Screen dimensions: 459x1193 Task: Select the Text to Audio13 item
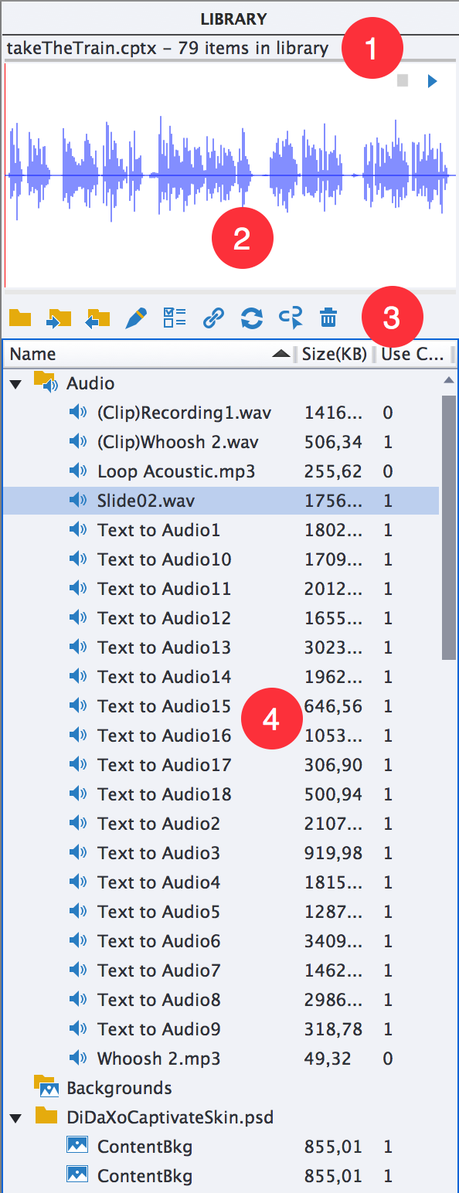[x=164, y=647]
